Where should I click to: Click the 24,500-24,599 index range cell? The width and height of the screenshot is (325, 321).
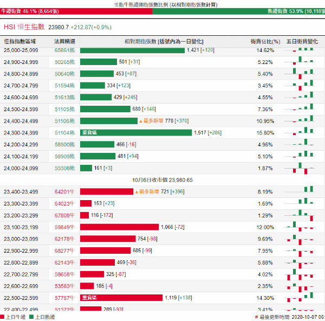[21, 110]
